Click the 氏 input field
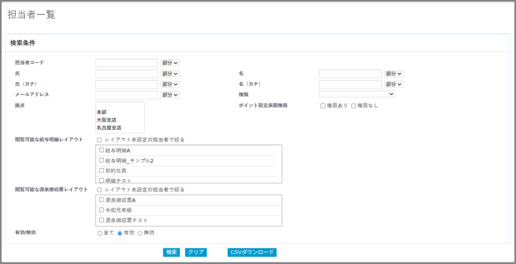516x264 pixels. (127, 74)
